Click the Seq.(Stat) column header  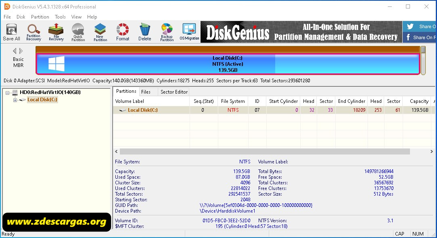coord(204,101)
